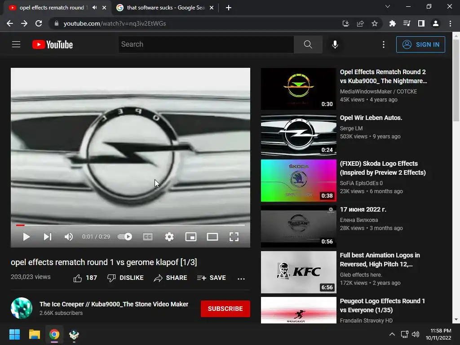The image size is (460, 345).
Task: Click the search magnifier button
Action: [308, 44]
